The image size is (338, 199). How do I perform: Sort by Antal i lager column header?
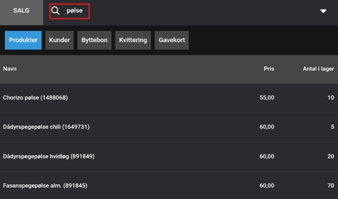(x=318, y=69)
